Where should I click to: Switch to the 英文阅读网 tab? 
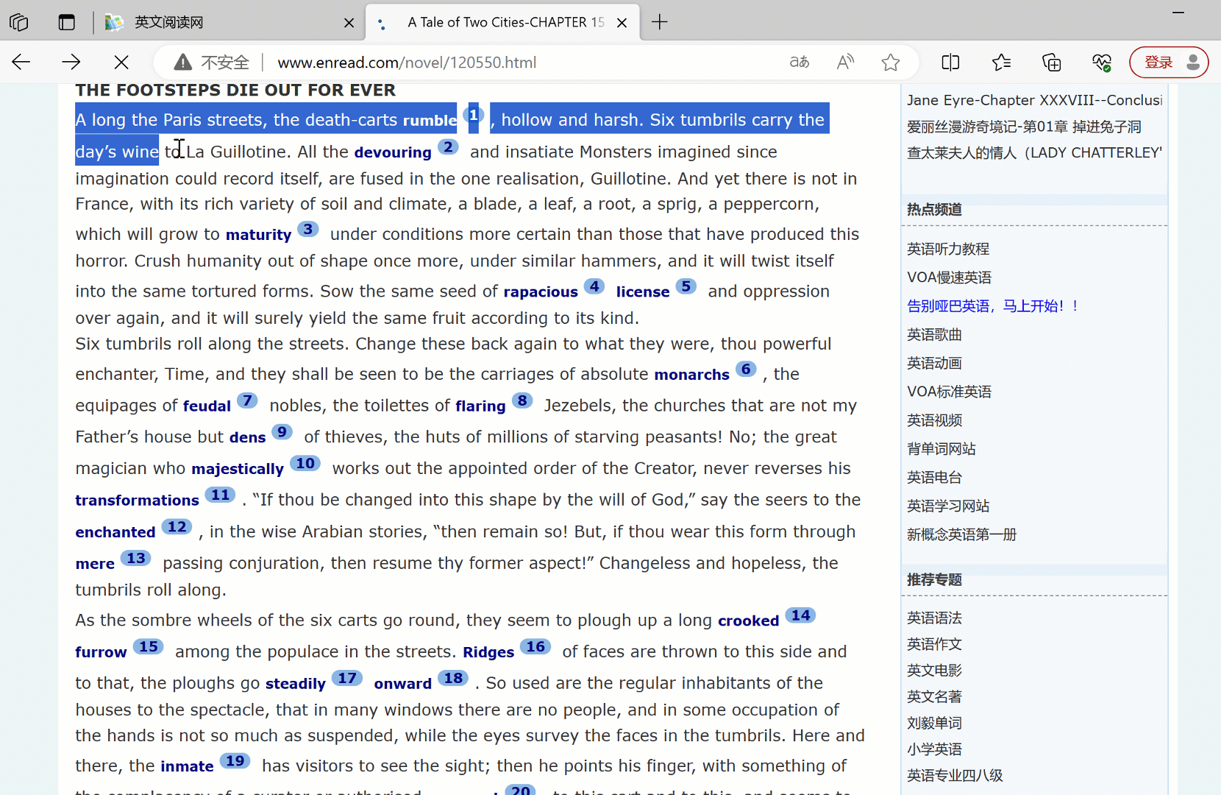[168, 22]
